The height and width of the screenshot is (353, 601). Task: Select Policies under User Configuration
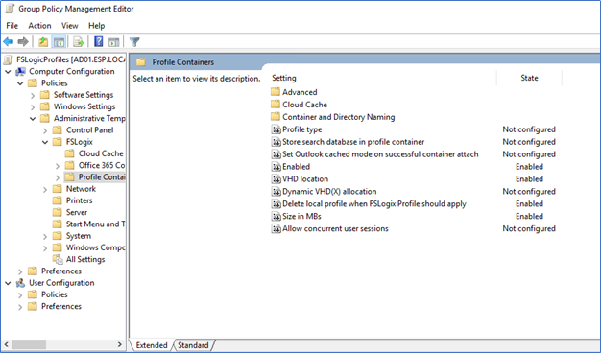(x=55, y=294)
